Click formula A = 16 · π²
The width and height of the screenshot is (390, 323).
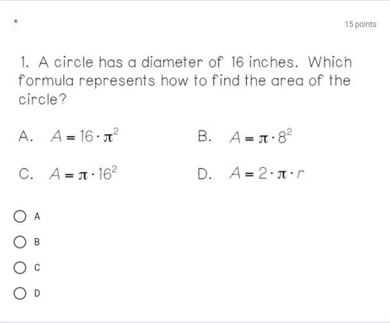pos(85,135)
